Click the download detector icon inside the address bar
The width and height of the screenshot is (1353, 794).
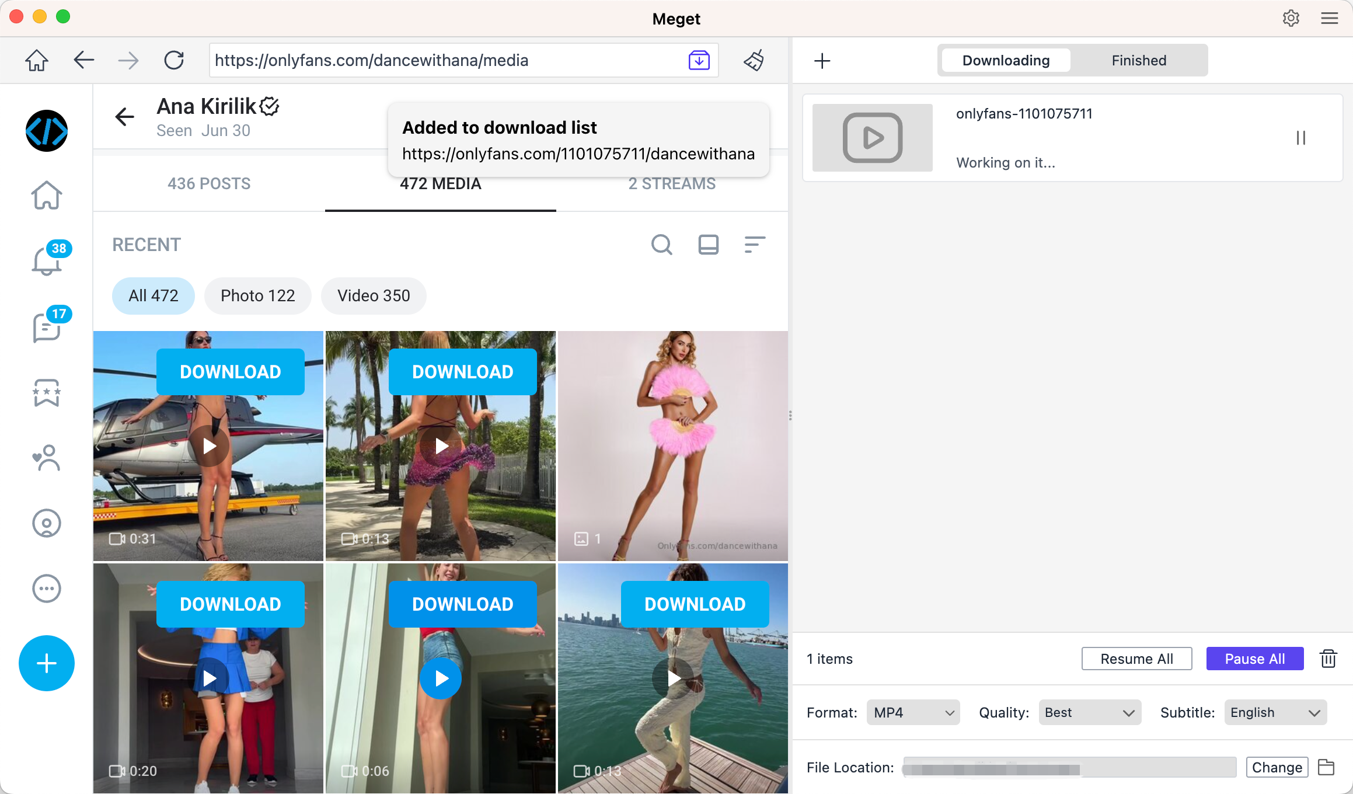tap(699, 60)
